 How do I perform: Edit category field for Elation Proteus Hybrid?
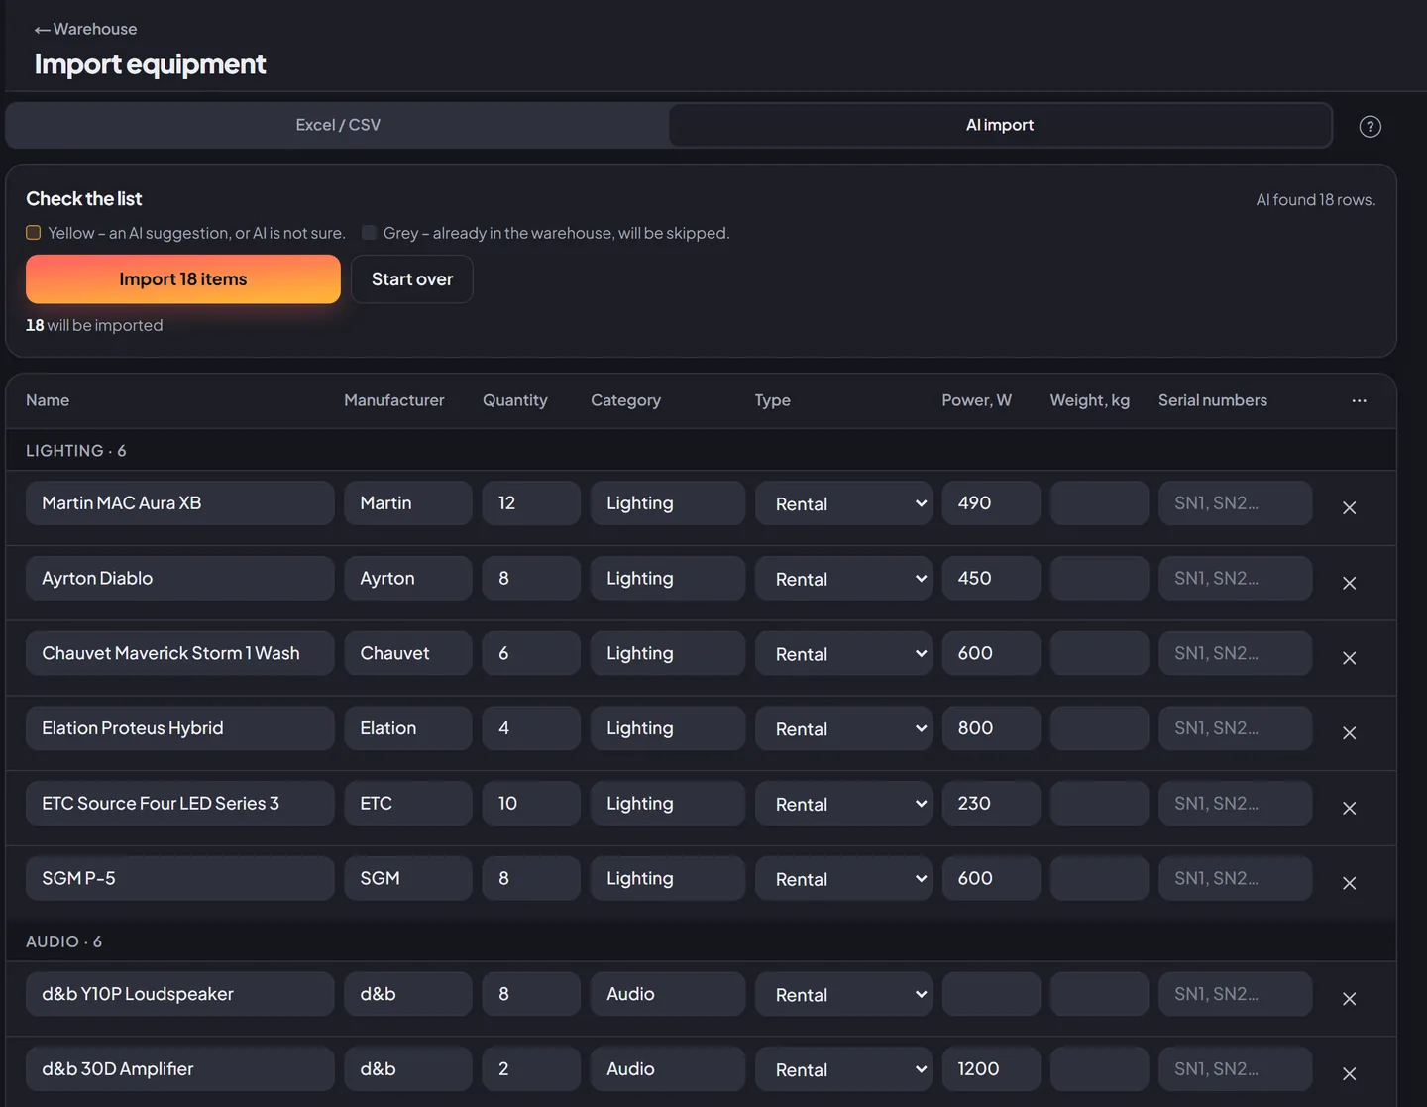668,728
